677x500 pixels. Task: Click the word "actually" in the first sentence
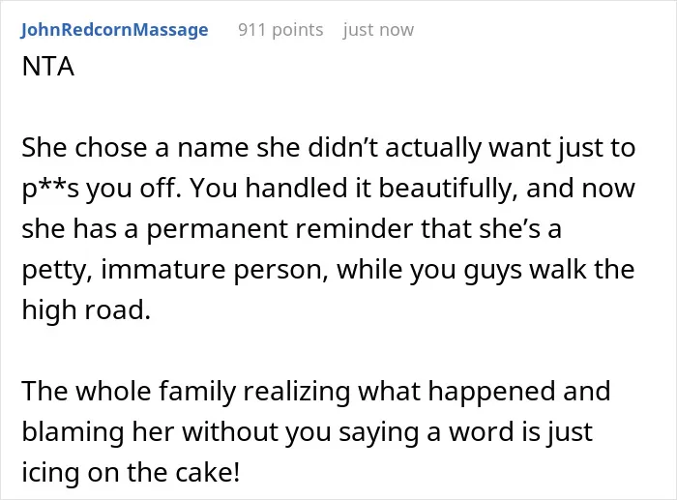pos(433,148)
